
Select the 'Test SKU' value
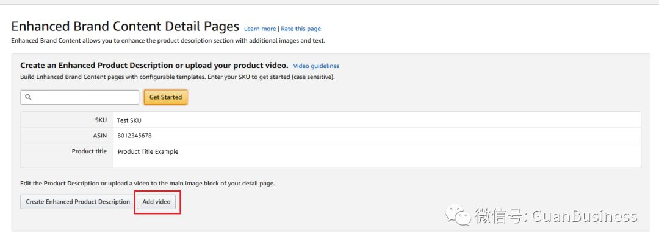click(129, 120)
